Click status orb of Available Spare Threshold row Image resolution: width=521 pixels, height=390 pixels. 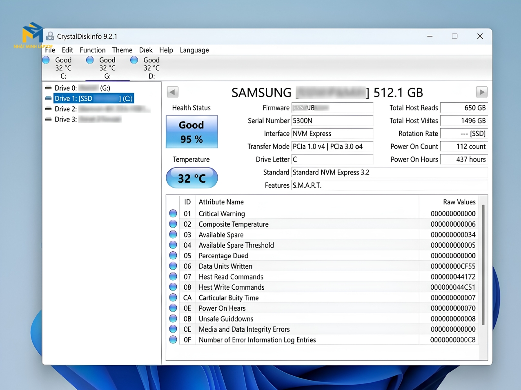click(173, 245)
